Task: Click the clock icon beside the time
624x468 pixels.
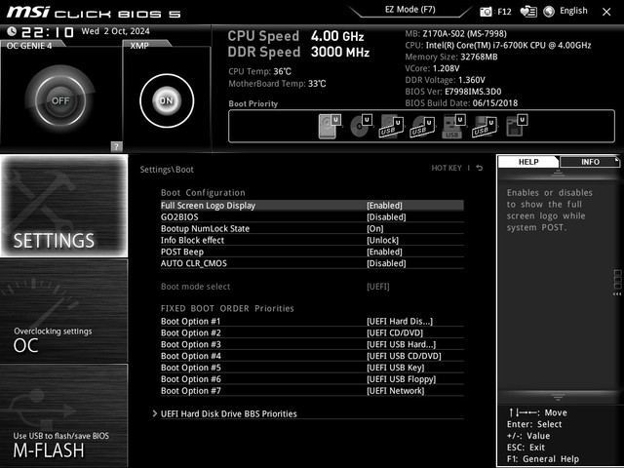Action: coord(12,31)
